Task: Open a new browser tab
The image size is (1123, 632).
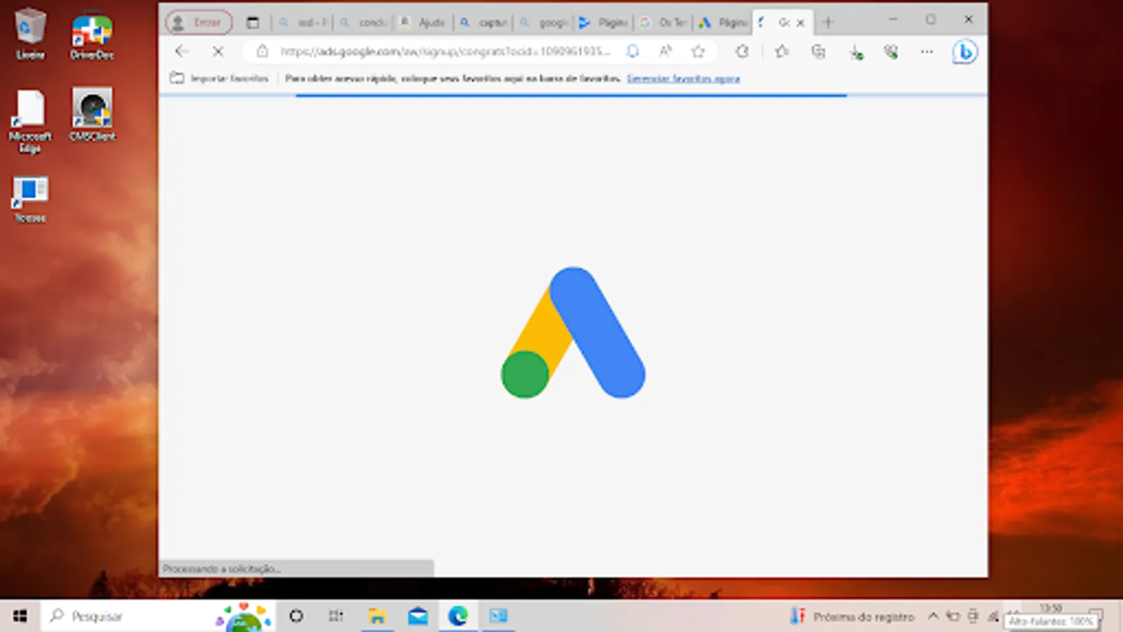Action: pyautogui.click(x=828, y=22)
